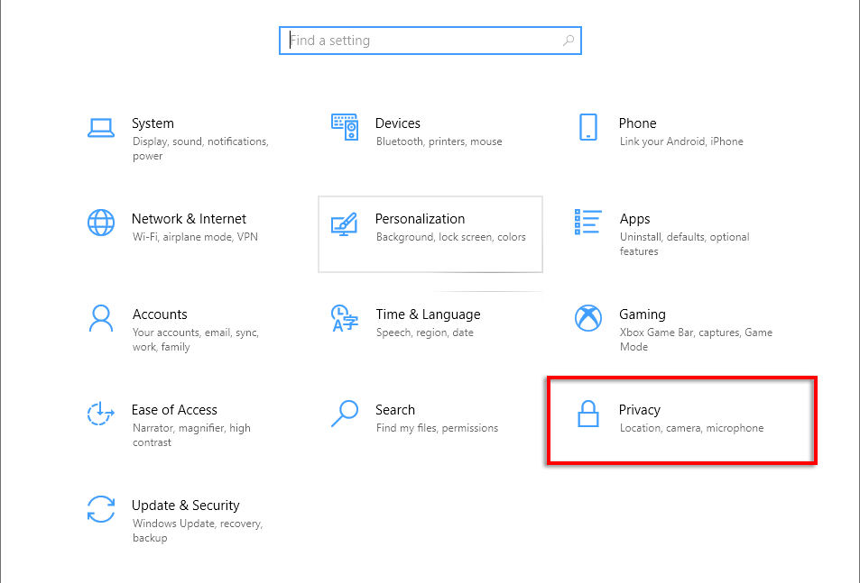Viewport: 860px width, 583px height.
Task: Click the Gaming Xbox icon
Action: [x=588, y=318]
